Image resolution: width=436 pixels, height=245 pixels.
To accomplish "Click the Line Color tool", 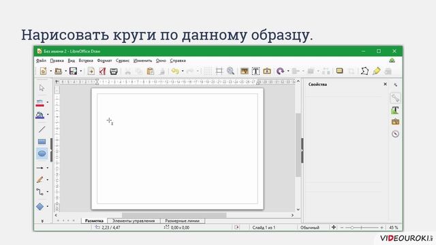I will click(x=40, y=103).
